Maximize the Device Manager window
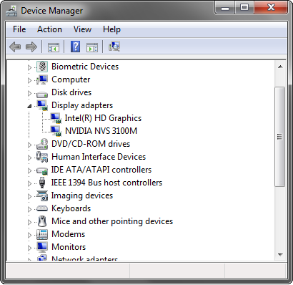The width and height of the screenshot is (293, 285). pyautogui.click(x=244, y=8)
